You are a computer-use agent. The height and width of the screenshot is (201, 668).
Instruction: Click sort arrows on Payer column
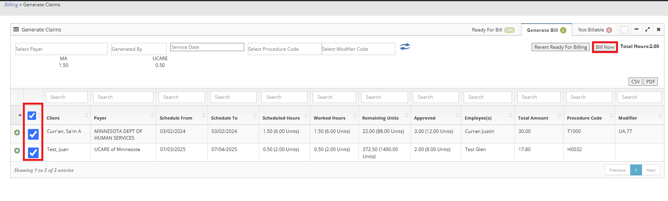pyautogui.click(x=152, y=115)
